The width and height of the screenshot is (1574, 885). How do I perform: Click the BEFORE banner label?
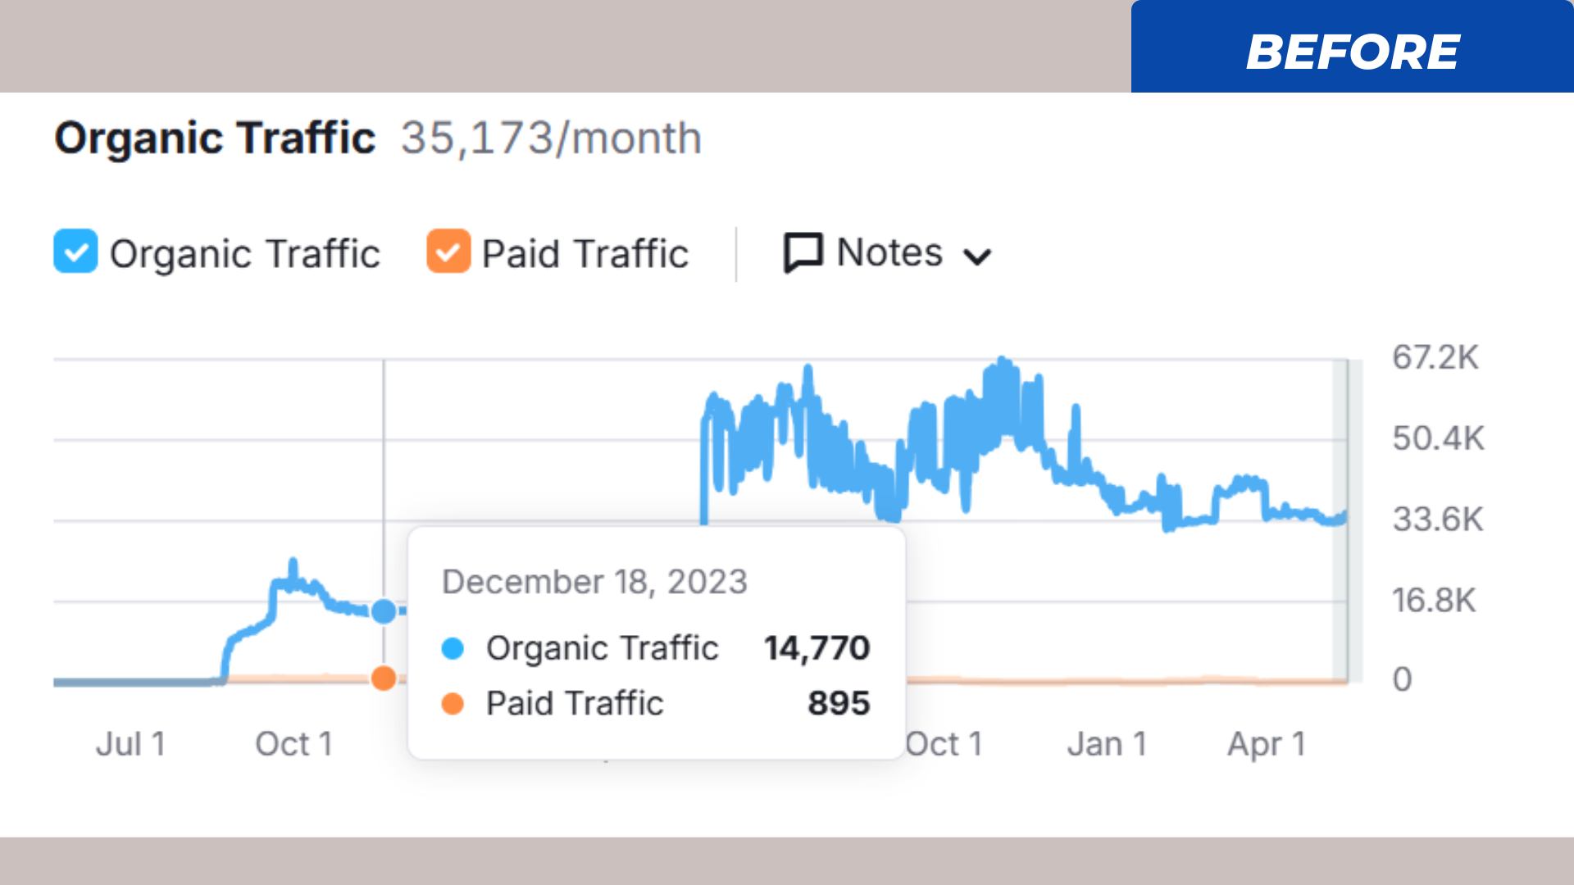(x=1353, y=52)
